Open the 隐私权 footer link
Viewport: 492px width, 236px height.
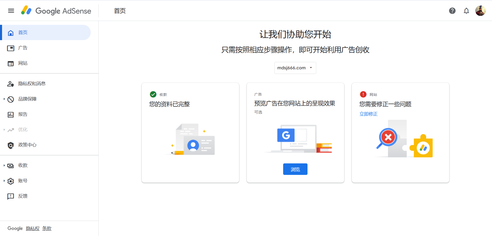[33, 228]
